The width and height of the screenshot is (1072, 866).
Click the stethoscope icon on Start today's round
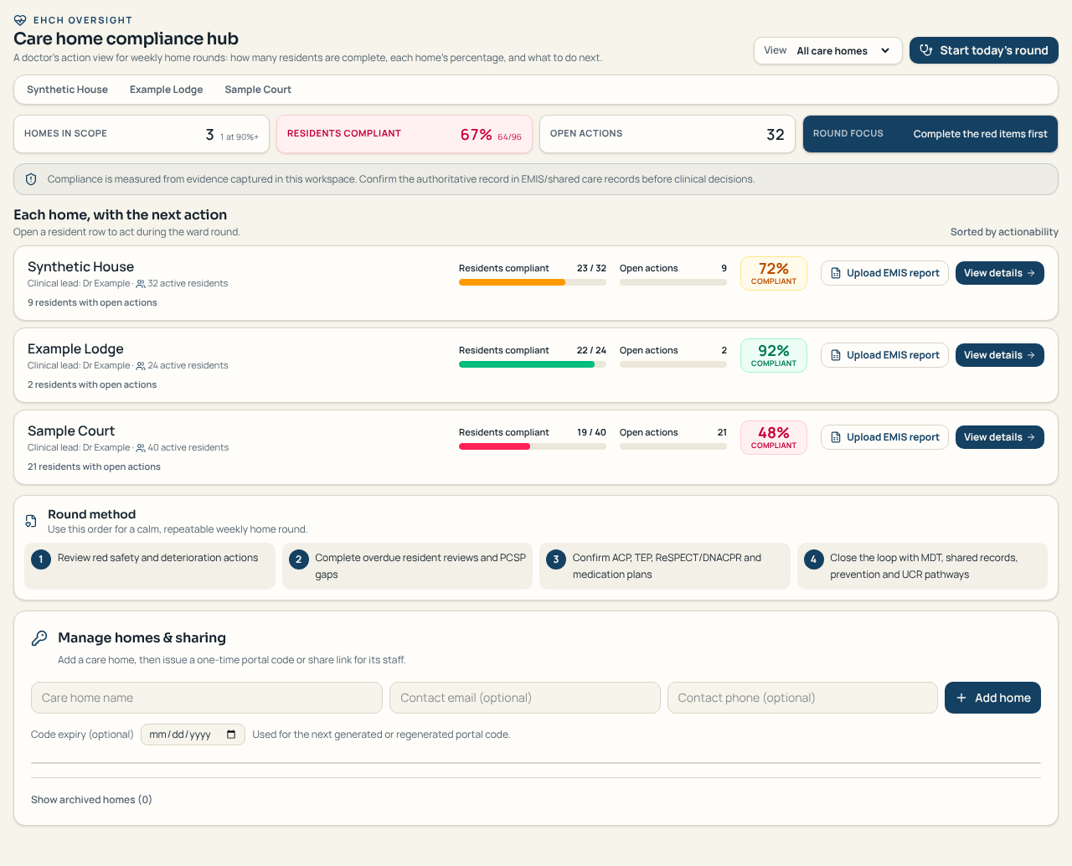[926, 50]
